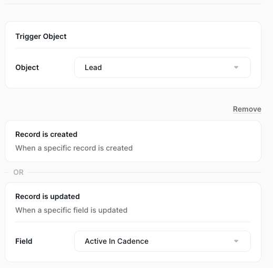
Task: Click the Lead text in Object selector
Action: [93, 67]
